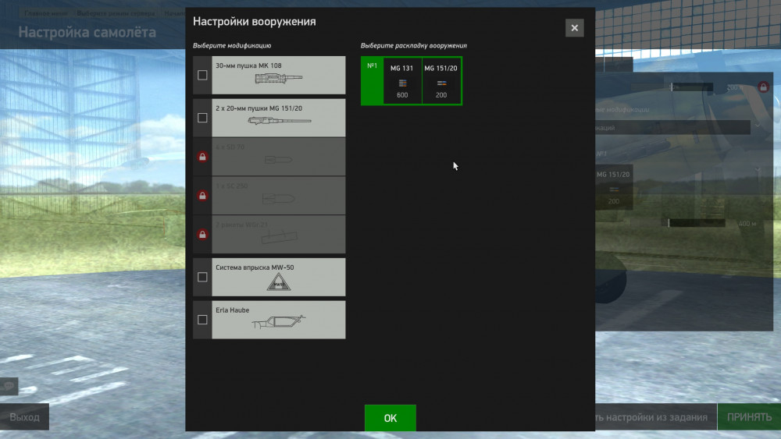Open the chat bubble icon on the left edge
The height and width of the screenshot is (439, 781).
point(9,386)
